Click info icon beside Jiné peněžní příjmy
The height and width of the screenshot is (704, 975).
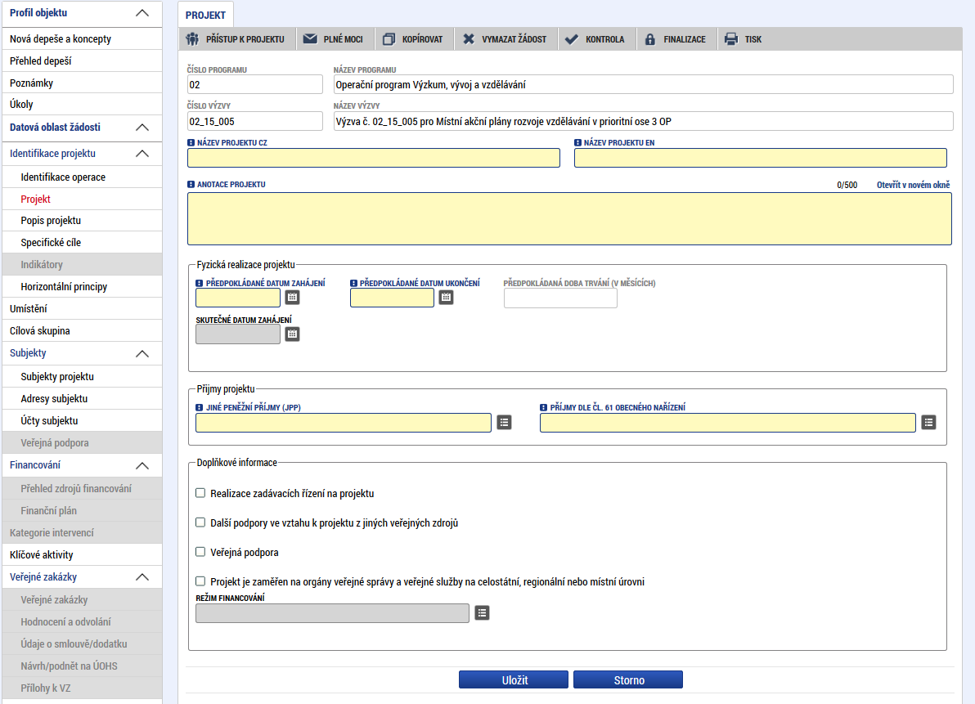coord(199,408)
